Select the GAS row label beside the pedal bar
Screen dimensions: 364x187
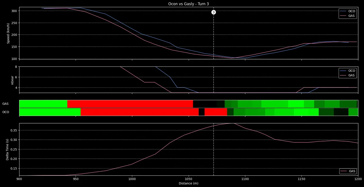(5, 104)
